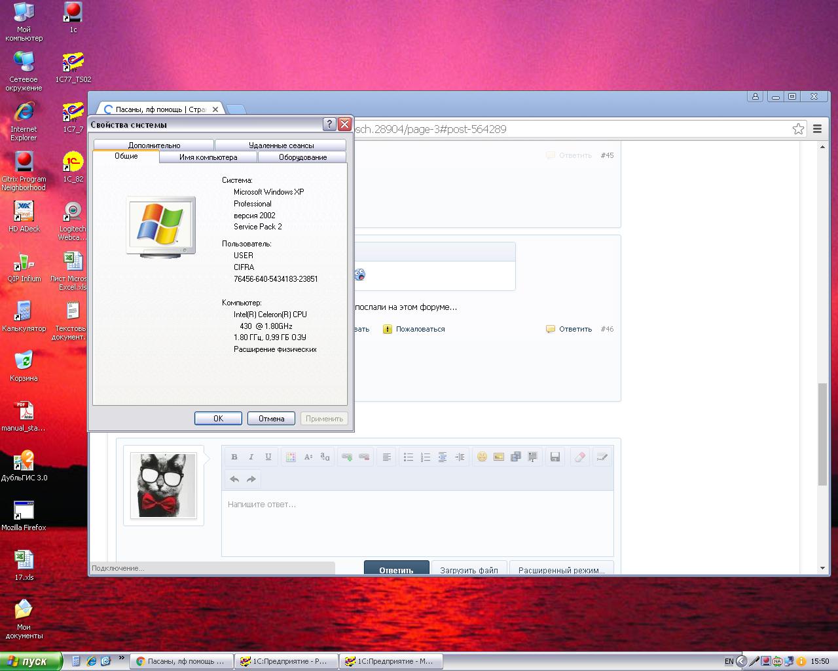838x671 pixels.
Task: Bookmark the page with the star icon
Action: 798,129
